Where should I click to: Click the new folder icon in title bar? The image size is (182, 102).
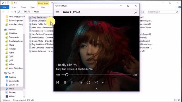pos(12,3)
